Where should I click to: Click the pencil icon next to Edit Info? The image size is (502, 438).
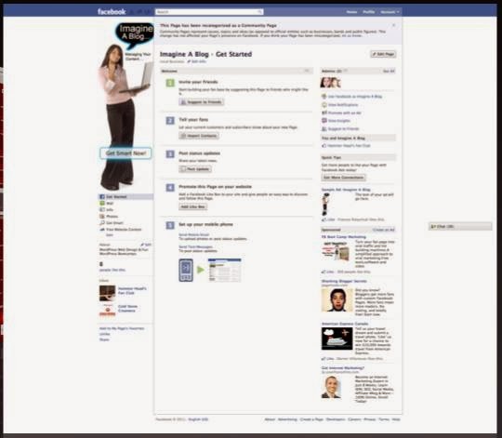189,61
